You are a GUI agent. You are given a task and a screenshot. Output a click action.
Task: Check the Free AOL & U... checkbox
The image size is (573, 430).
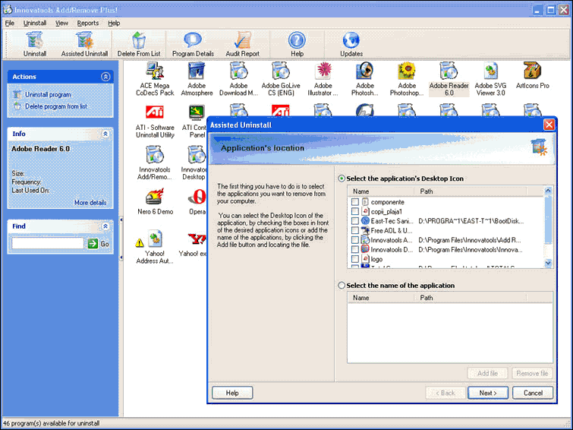point(355,230)
